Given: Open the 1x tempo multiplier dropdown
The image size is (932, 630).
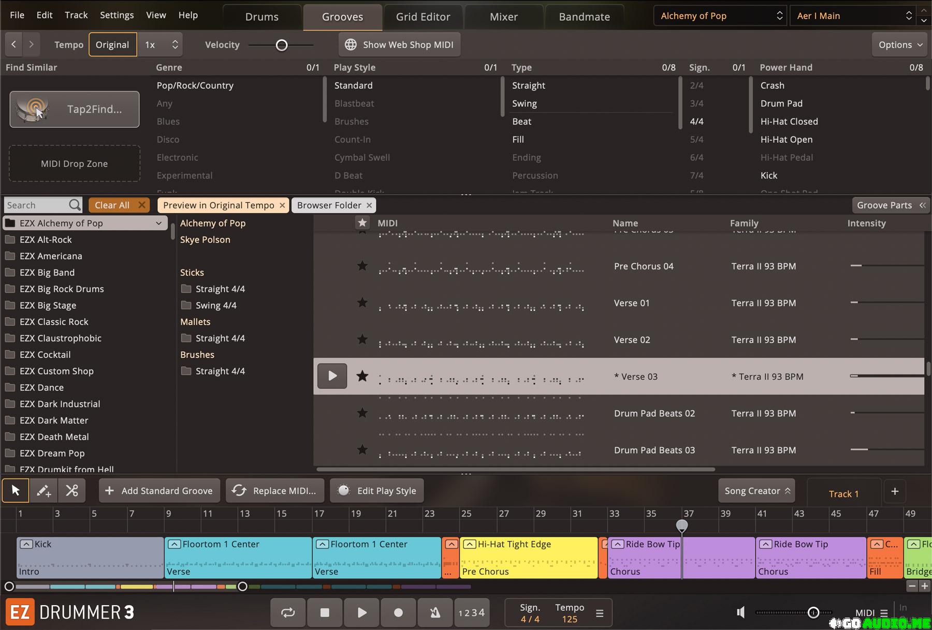Looking at the screenshot, I should pyautogui.click(x=161, y=44).
